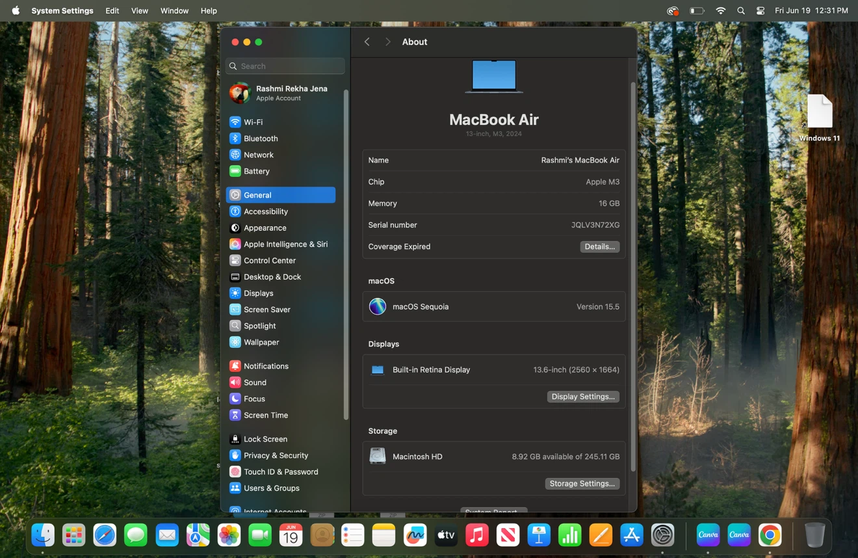This screenshot has width=858, height=558.
Task: Select Spotlight in the sidebar
Action: (281, 326)
